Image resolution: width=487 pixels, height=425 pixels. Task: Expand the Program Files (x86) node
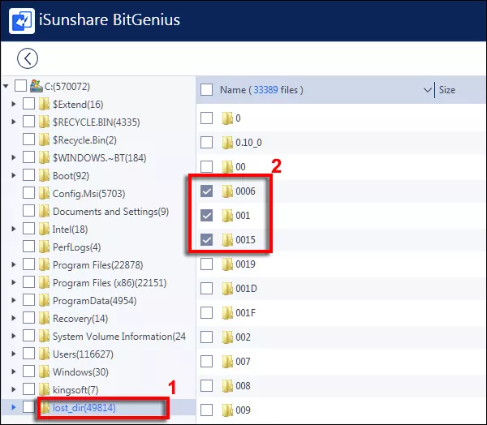point(13,282)
